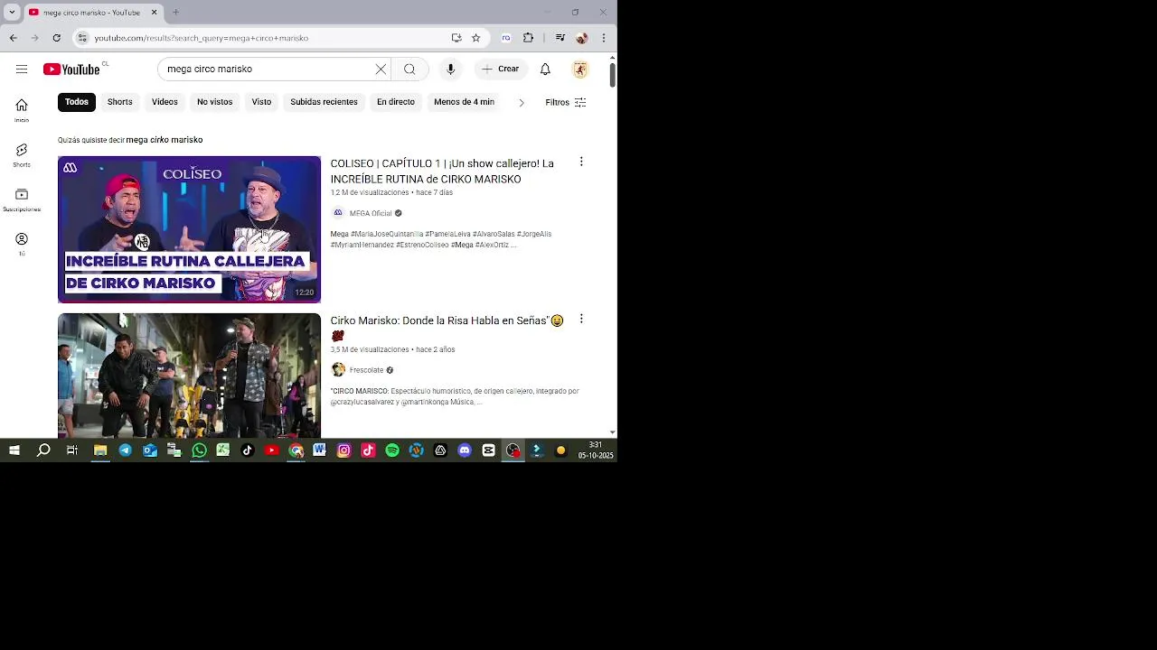
Task: Follow suggestion 'mega cirko marisko'
Action: pyautogui.click(x=165, y=140)
